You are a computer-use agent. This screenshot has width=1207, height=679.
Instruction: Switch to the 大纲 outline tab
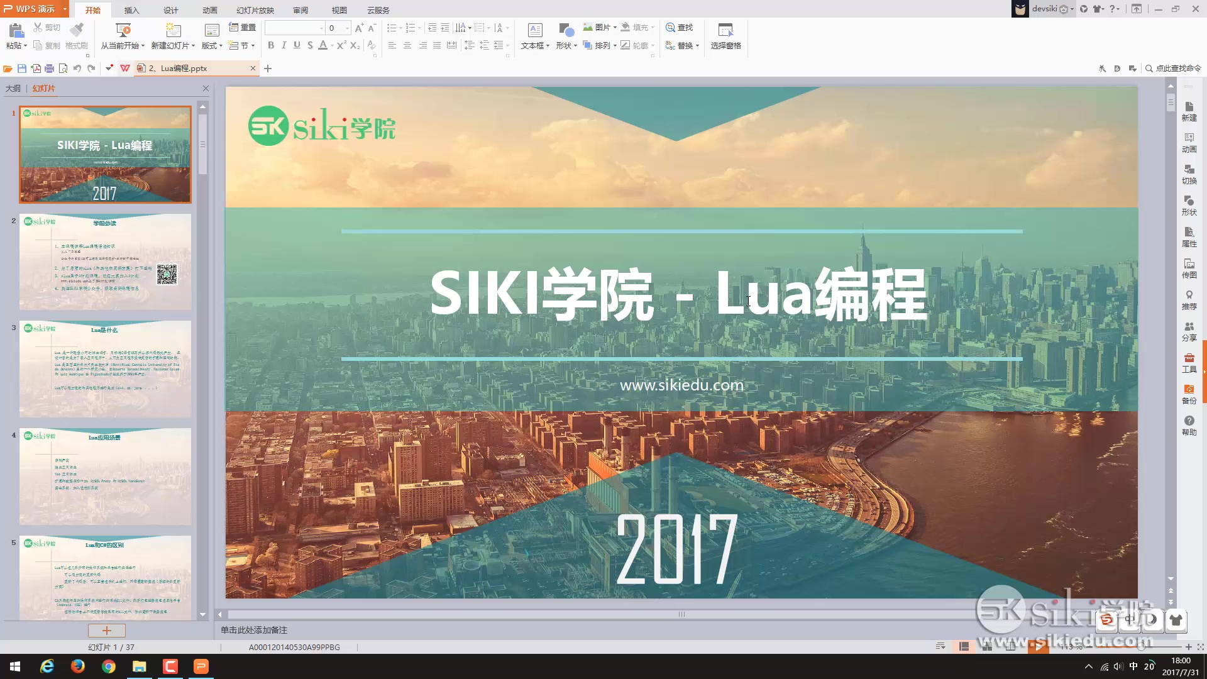click(13, 89)
